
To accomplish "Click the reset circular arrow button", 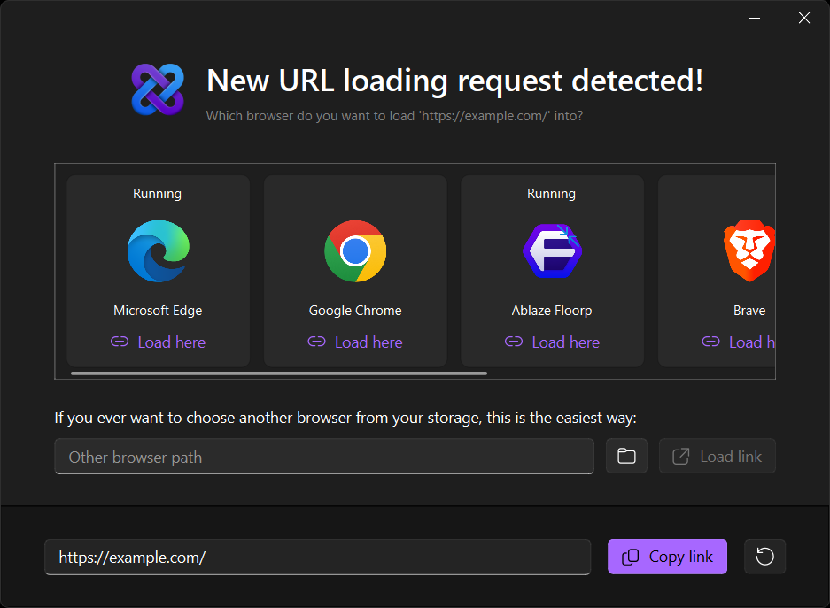I will (764, 556).
